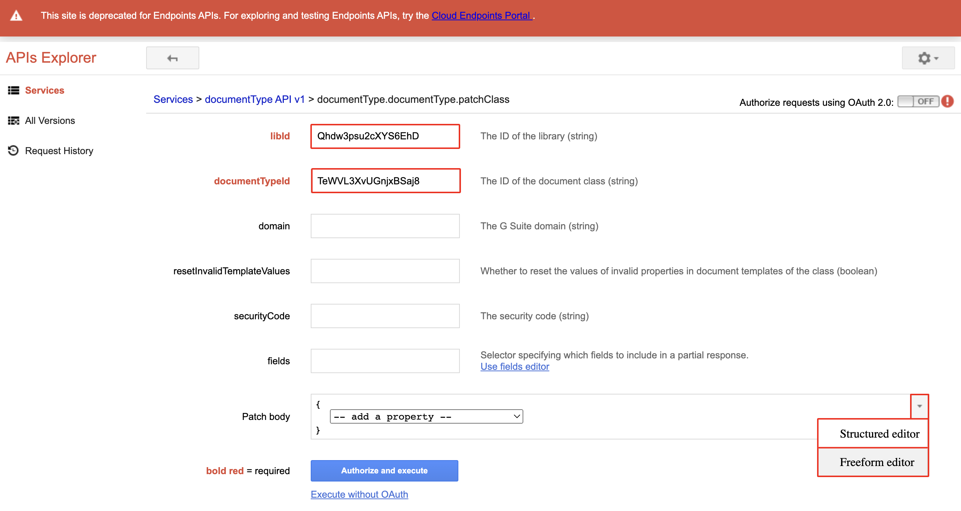Enable the OAuth 2.0 authorization toggle
961x511 pixels.
point(918,101)
